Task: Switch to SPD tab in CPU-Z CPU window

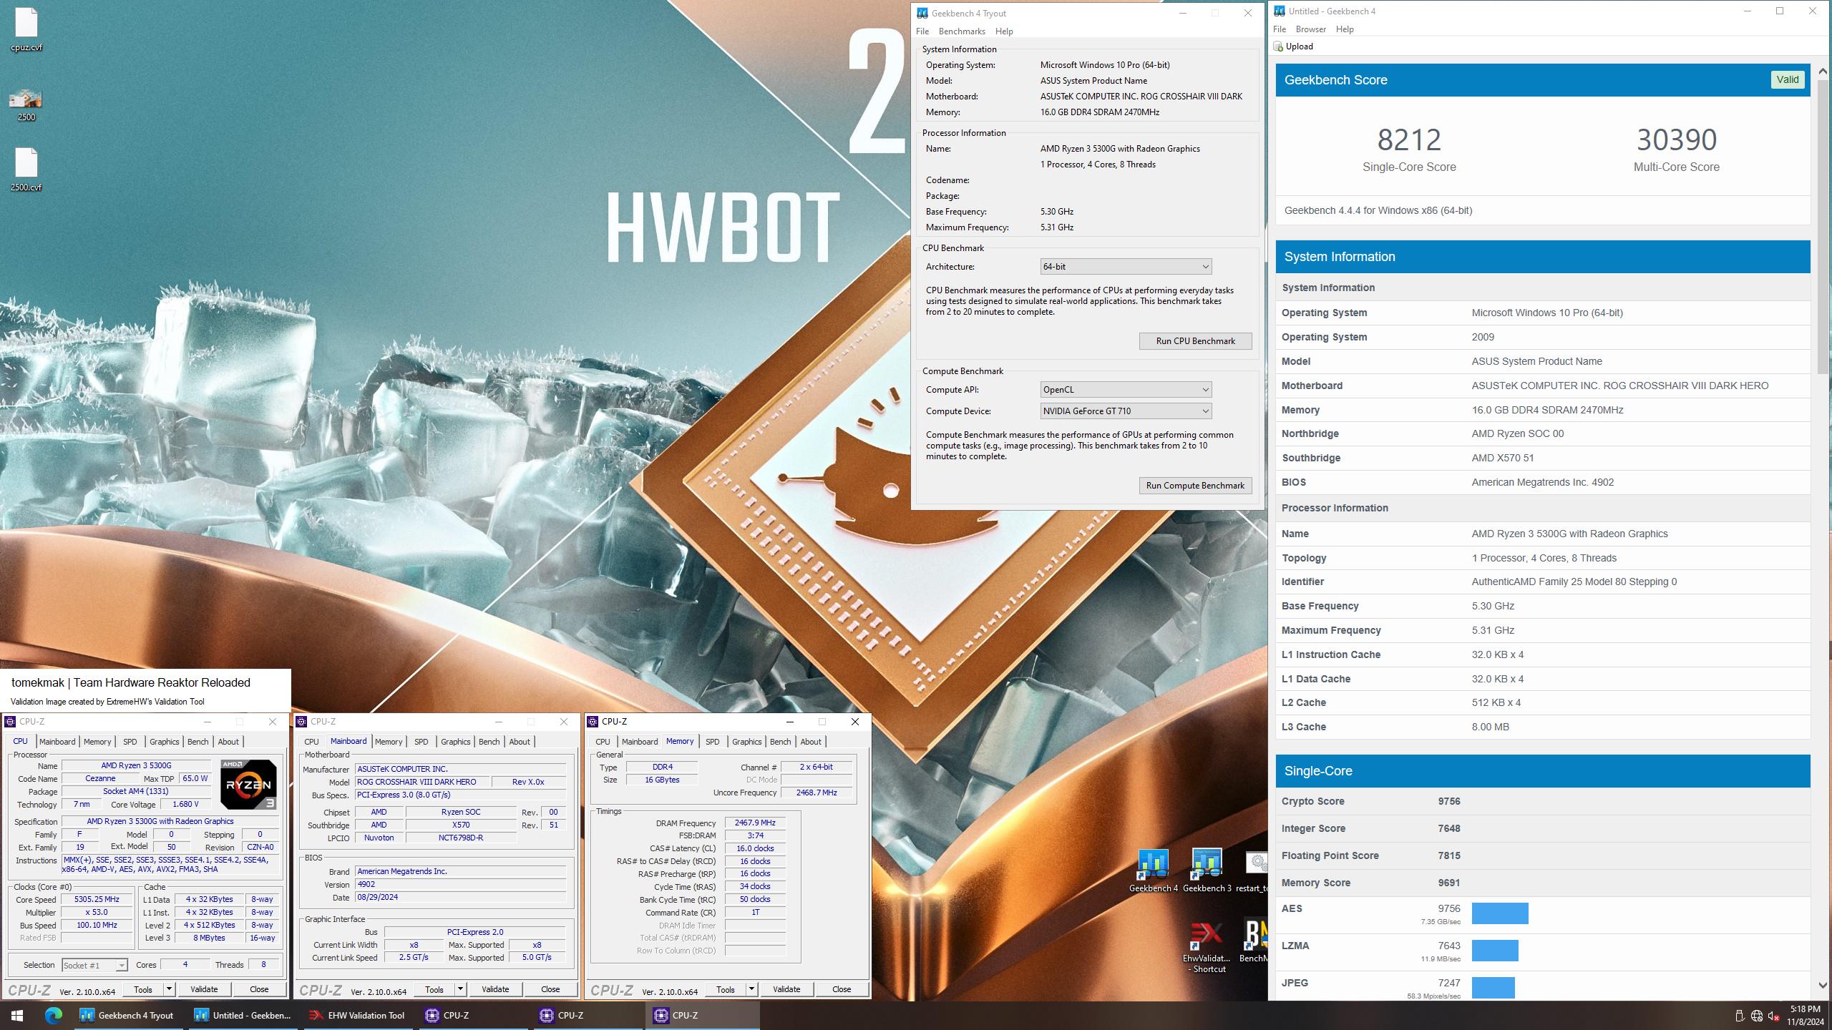Action: (x=130, y=742)
